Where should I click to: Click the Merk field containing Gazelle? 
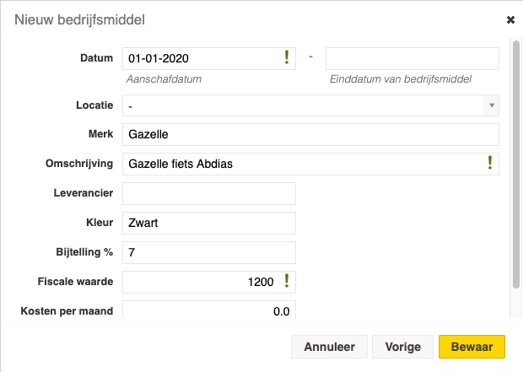310,134
